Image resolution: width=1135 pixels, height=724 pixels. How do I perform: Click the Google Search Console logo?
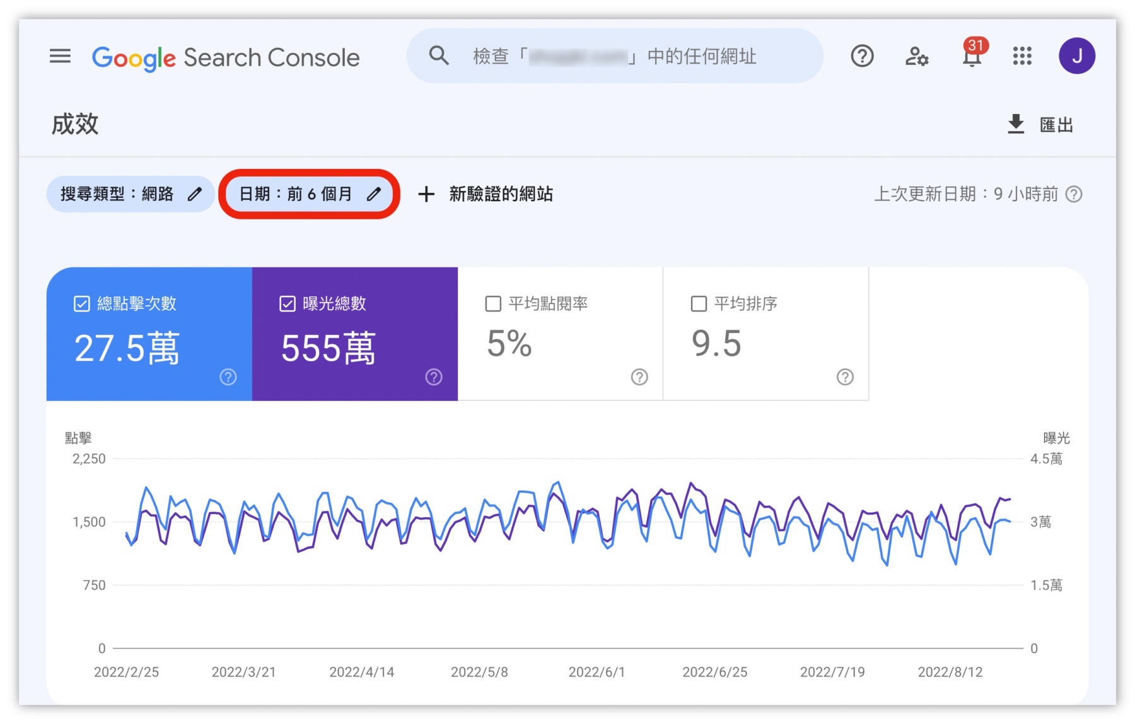226,57
